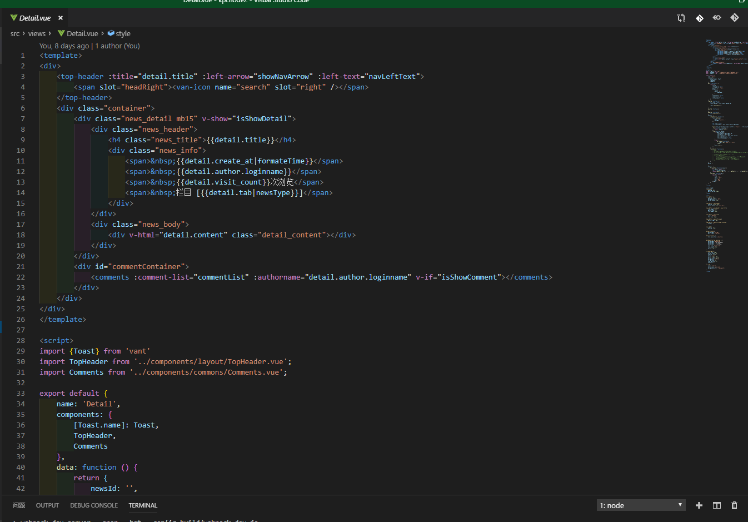Click 'isShowComment' on line 22
Image resolution: width=748 pixels, height=522 pixels.
(x=469, y=277)
